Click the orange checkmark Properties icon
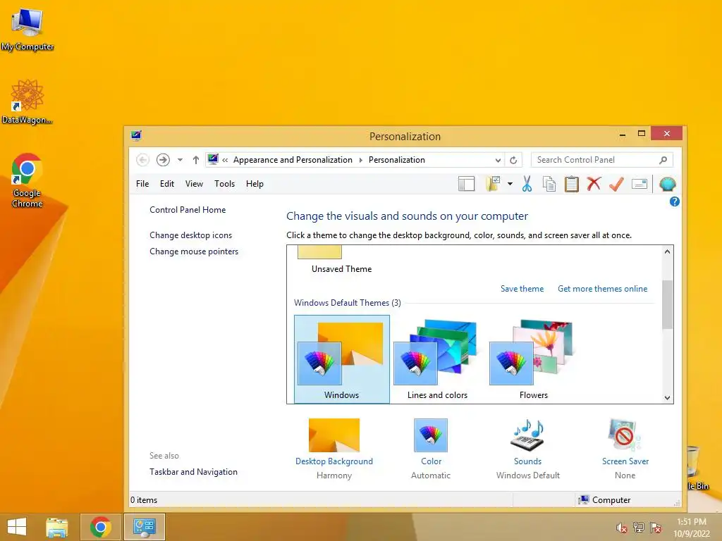This screenshot has height=541, width=722. (616, 184)
